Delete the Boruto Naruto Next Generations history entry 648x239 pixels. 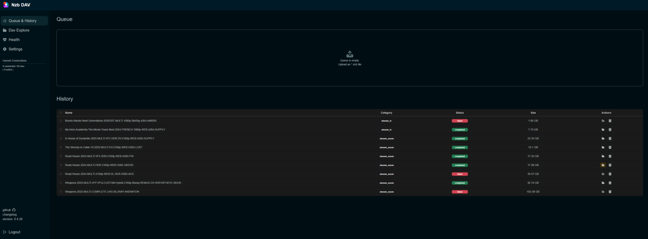(610, 121)
